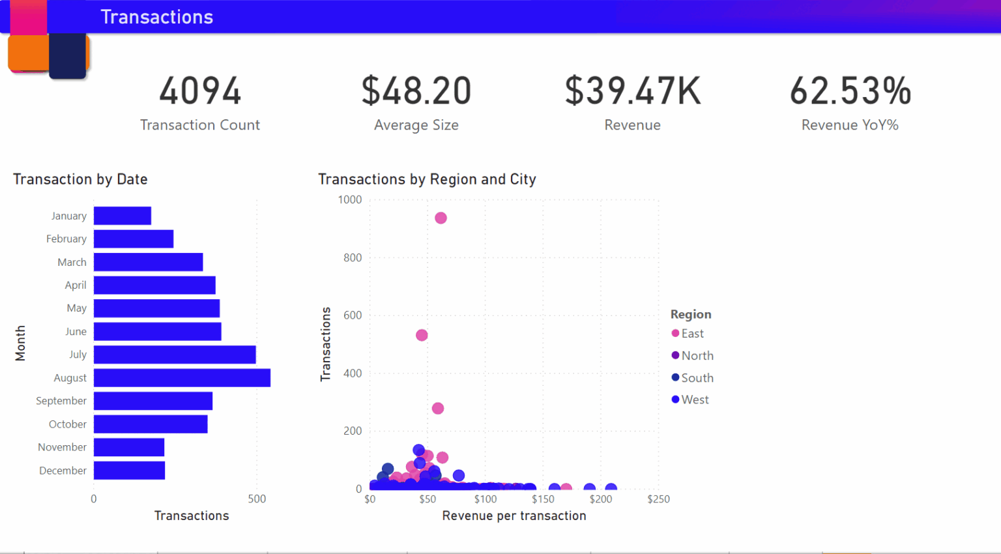The height and width of the screenshot is (554, 1001).
Task: Toggle East region highlighting via its legend entry
Action: (689, 333)
